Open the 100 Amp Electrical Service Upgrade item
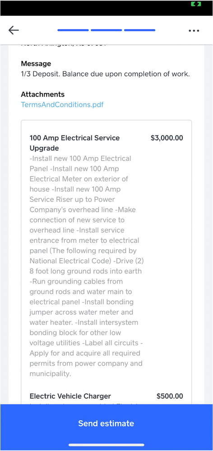 (x=75, y=143)
